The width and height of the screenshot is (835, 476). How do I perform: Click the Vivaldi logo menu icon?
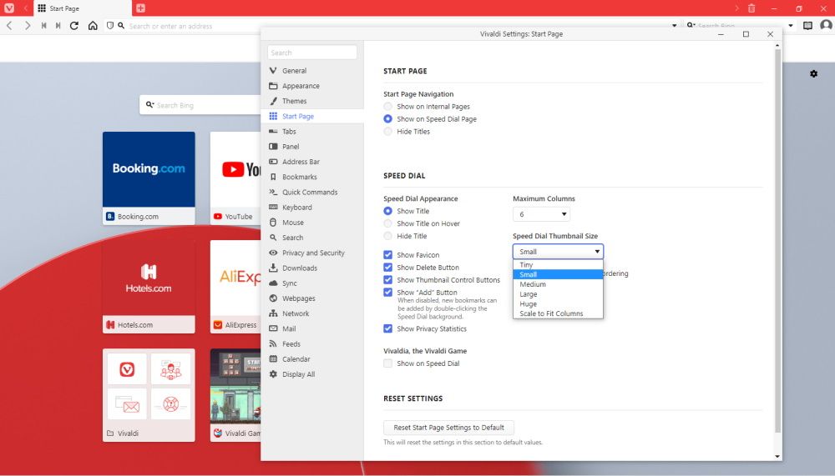click(9, 8)
